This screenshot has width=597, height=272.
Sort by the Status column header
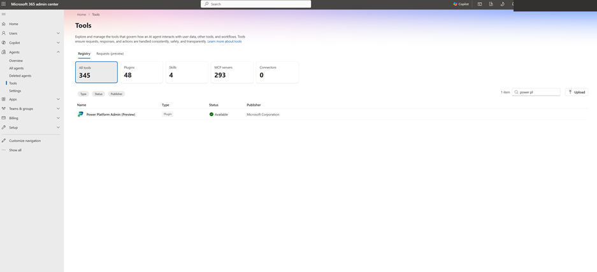[213, 105]
